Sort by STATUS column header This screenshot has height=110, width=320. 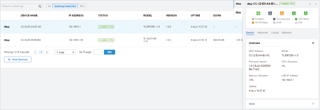coord(103,15)
